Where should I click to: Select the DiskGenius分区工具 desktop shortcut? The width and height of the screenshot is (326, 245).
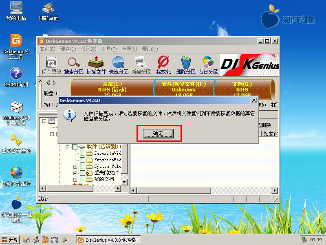(x=16, y=47)
